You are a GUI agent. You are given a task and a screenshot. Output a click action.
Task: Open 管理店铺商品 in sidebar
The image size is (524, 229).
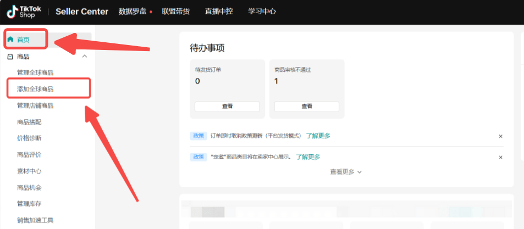tap(35, 105)
